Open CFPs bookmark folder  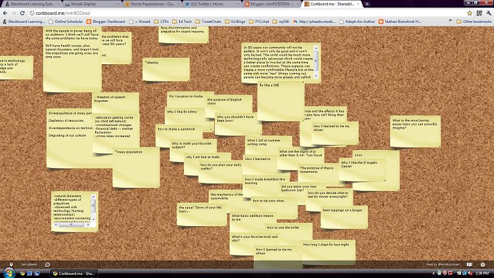[161, 22]
